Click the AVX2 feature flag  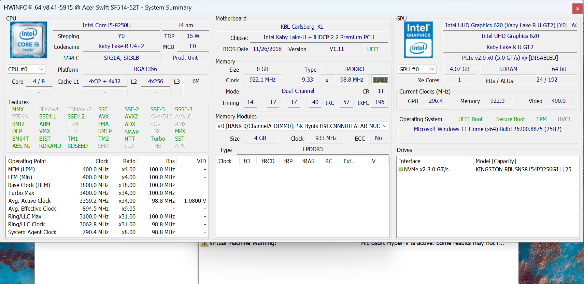pyautogui.click(x=131, y=116)
